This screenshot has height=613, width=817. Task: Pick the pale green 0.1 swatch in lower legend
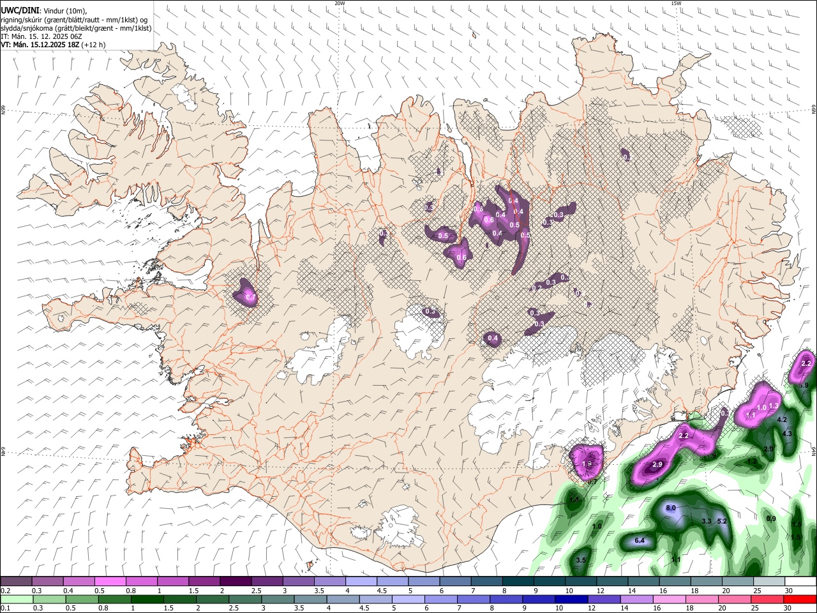(x=17, y=600)
